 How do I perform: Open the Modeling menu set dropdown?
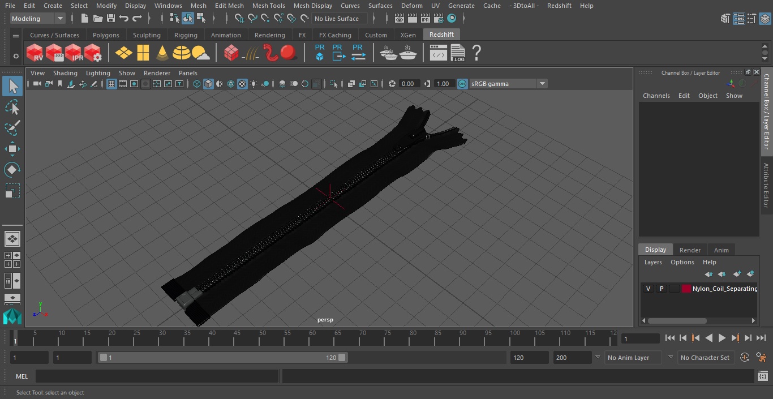37,19
